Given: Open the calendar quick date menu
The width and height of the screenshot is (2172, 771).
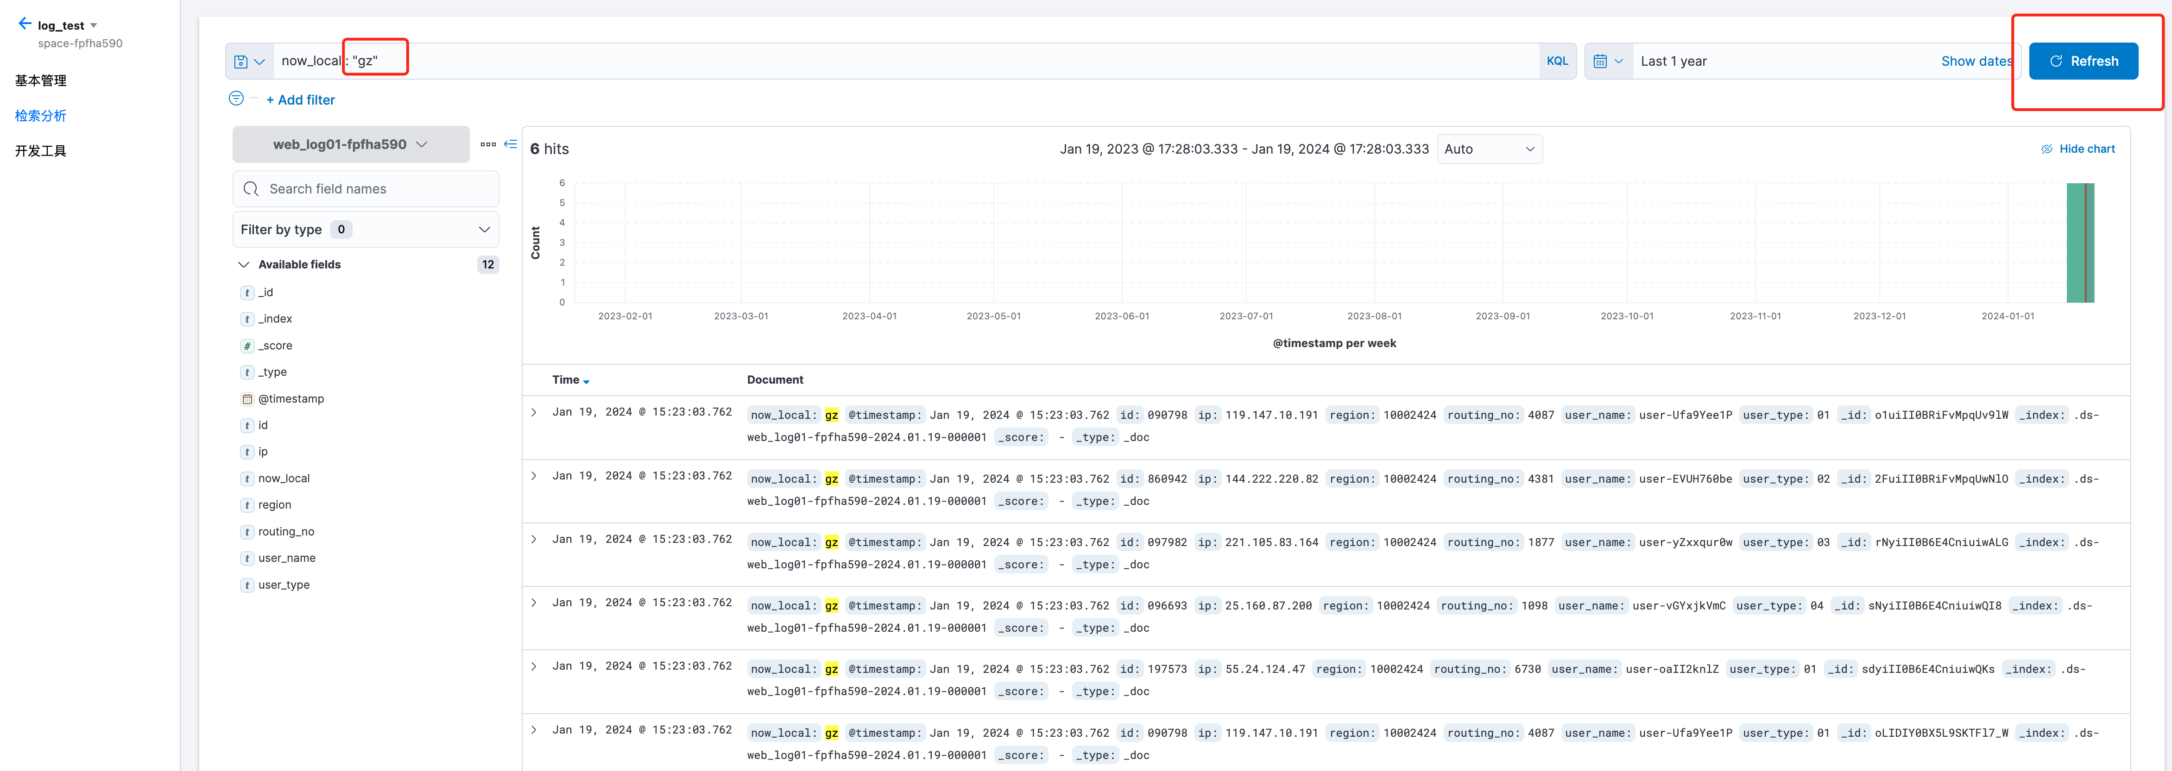Looking at the screenshot, I should (1607, 62).
